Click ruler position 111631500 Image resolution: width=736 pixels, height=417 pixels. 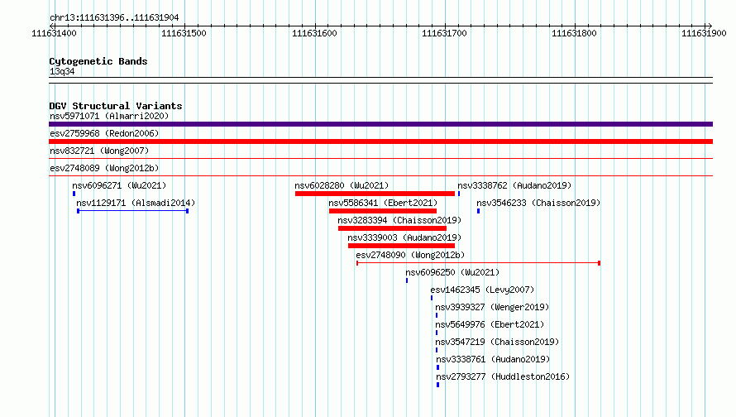click(x=184, y=33)
